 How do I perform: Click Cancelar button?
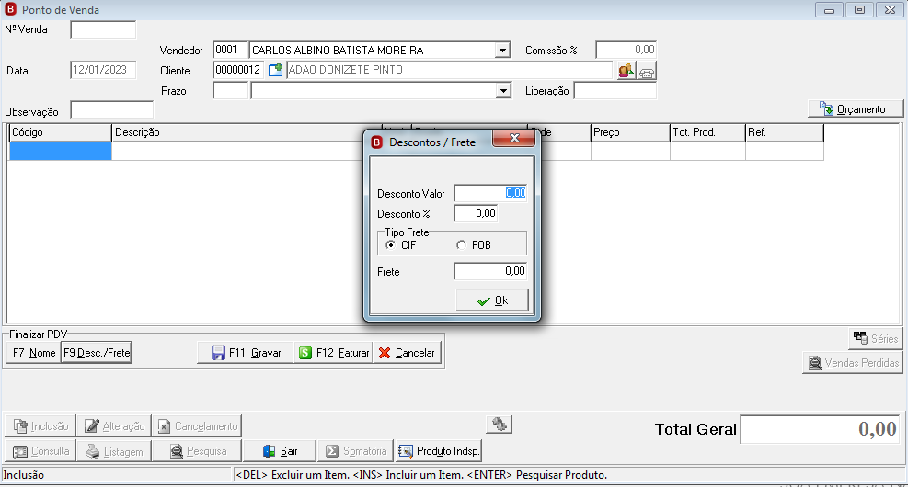(408, 352)
